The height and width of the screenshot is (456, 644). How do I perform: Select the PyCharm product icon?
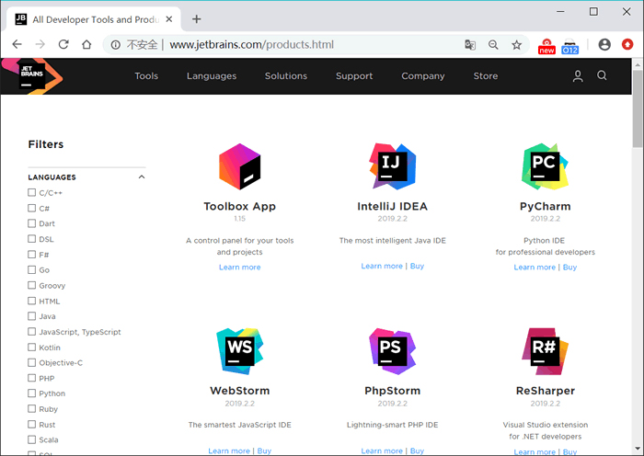click(x=545, y=166)
